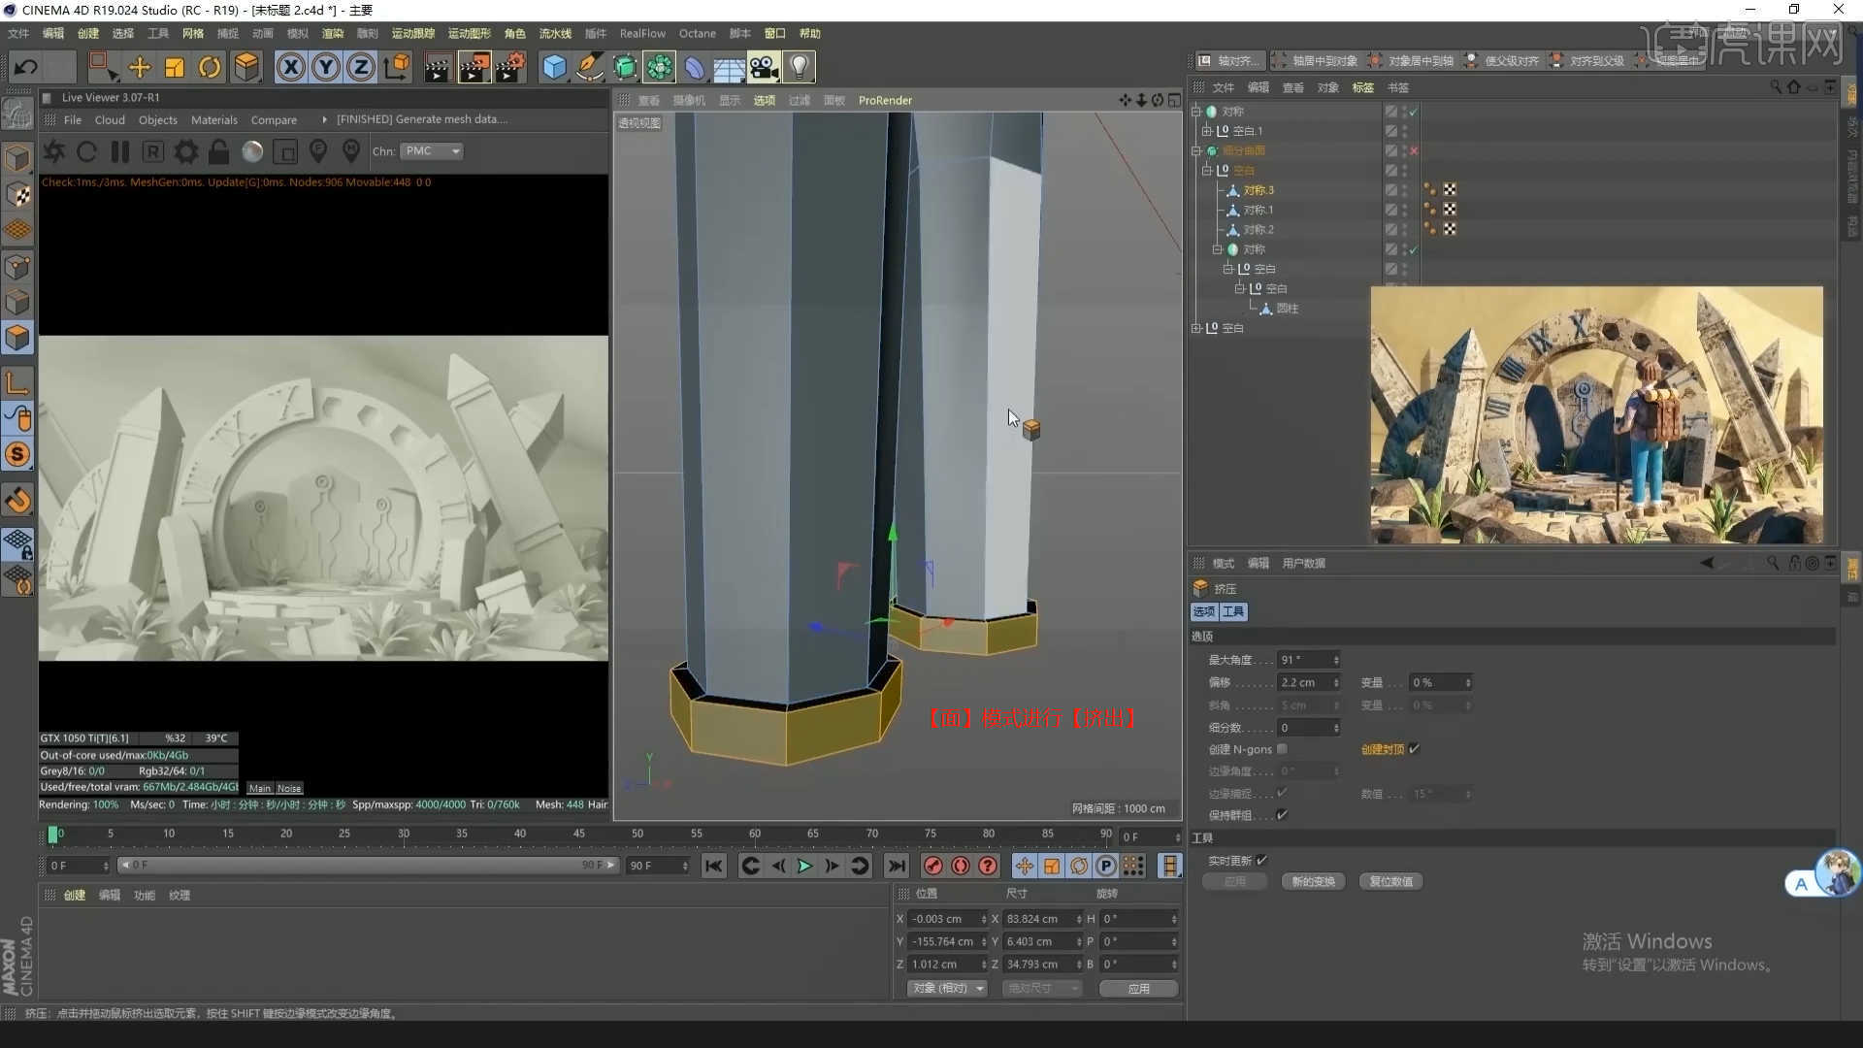
Task: Open the 对象 (相对) coordinate dropdown
Action: point(947,988)
